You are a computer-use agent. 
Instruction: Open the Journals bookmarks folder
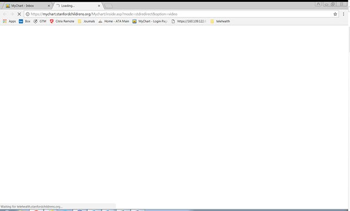[x=86, y=21]
